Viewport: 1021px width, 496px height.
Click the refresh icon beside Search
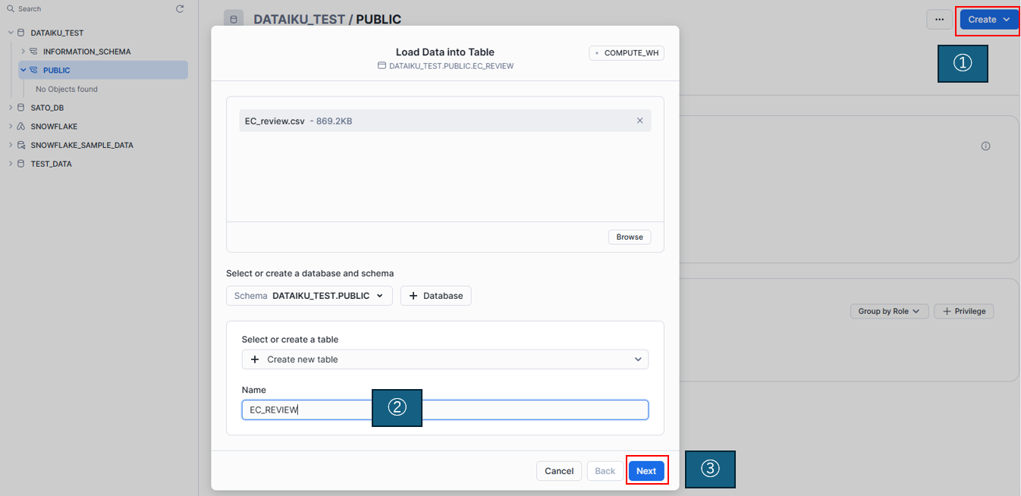click(x=180, y=9)
